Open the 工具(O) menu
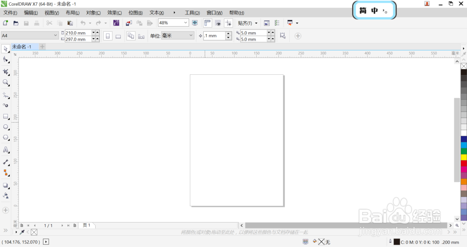Screen dimensions: 467x247 [x=192, y=13]
